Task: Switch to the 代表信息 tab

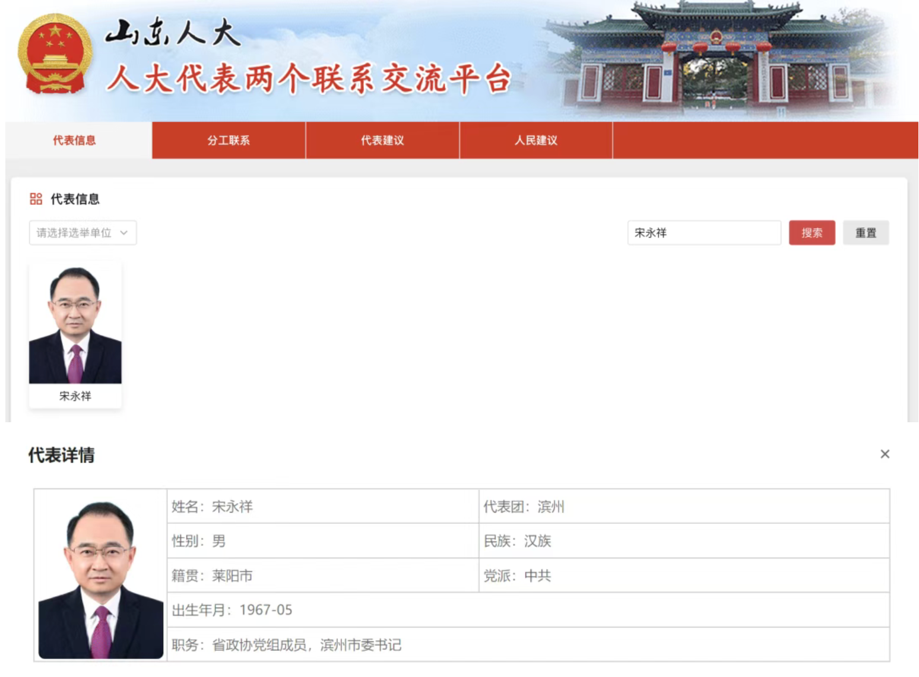Action: pyautogui.click(x=74, y=140)
